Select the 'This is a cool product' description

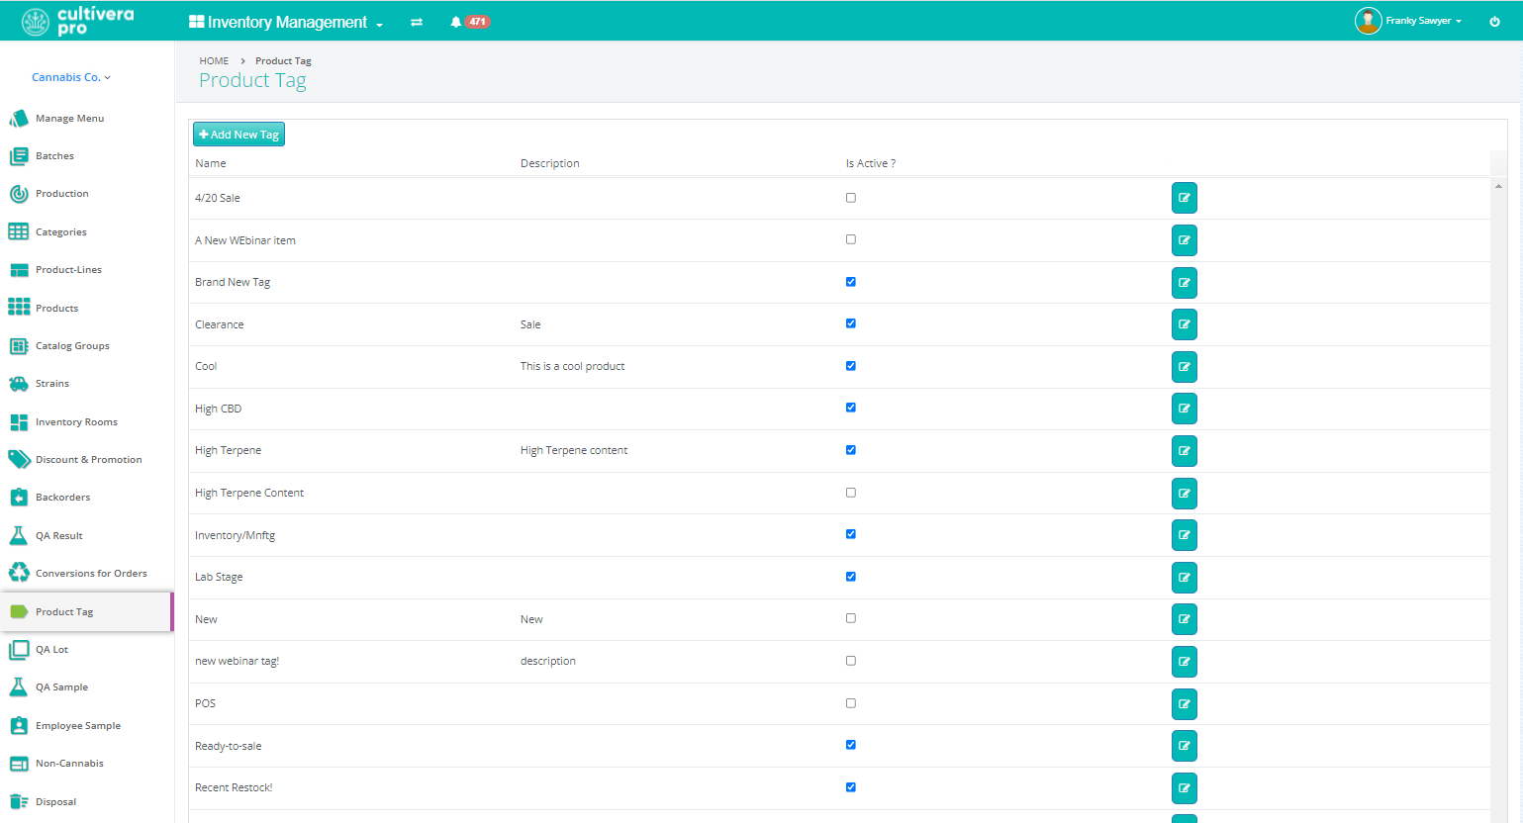(573, 366)
